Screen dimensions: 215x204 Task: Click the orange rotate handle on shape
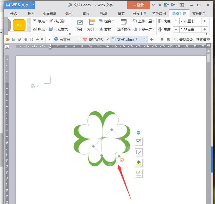point(122,160)
